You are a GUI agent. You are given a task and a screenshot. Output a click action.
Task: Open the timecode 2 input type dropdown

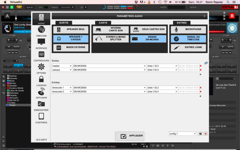tap(62, 91)
